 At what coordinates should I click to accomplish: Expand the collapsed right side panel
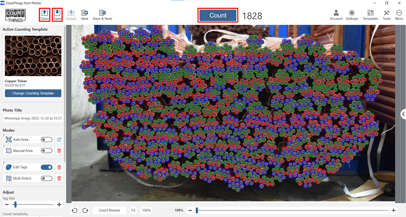click(x=403, y=114)
